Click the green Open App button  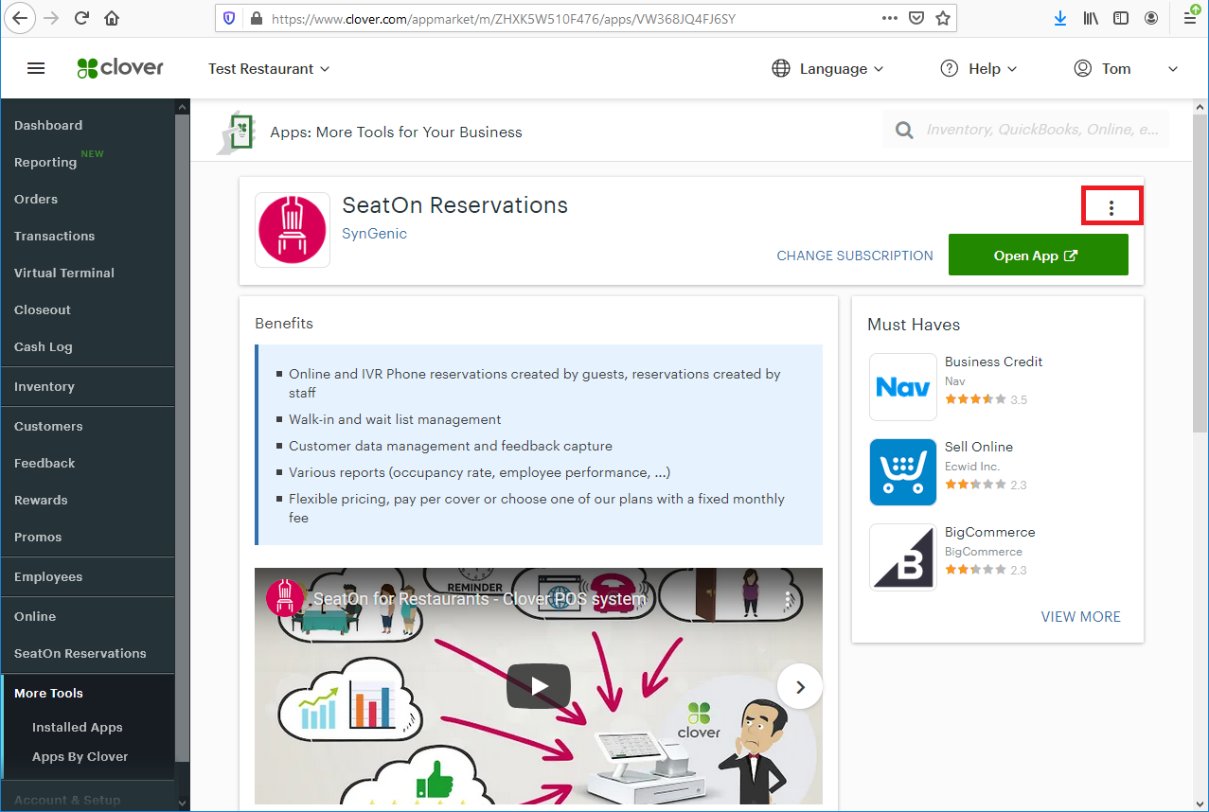pyautogui.click(x=1039, y=256)
